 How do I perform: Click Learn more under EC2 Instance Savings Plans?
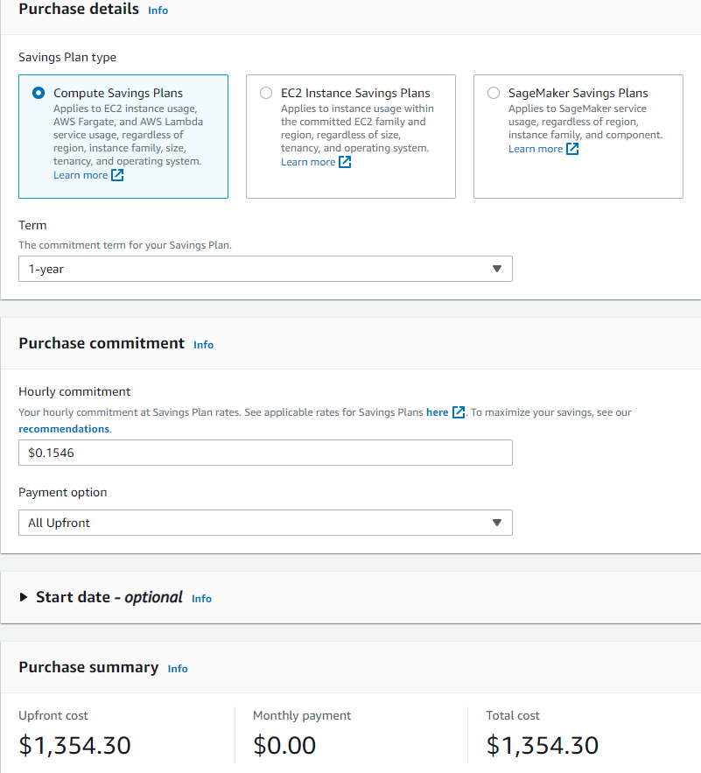coord(308,162)
